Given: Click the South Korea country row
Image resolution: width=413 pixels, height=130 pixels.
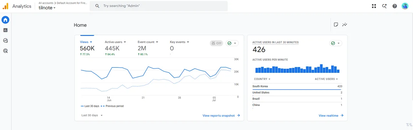Looking at the screenshot, I should pyautogui.click(x=297, y=86).
